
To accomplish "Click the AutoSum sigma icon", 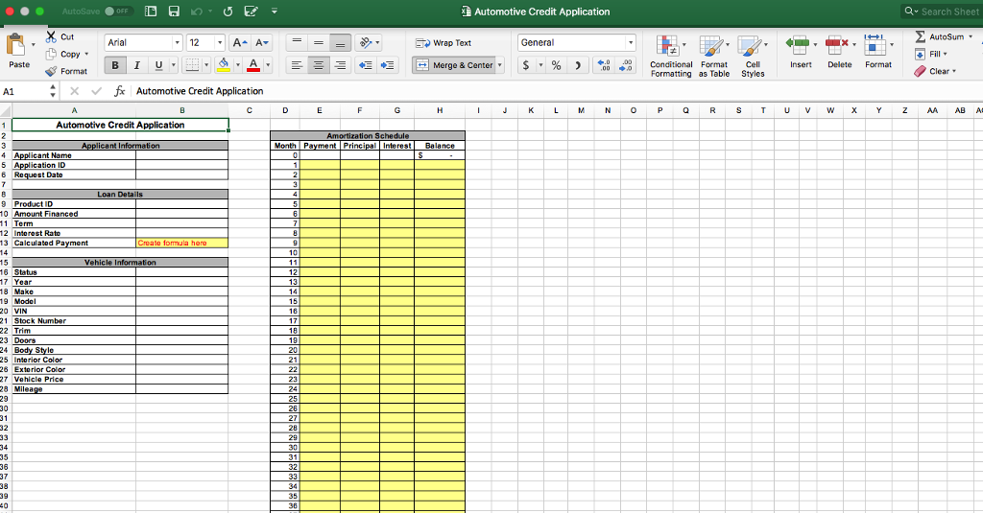I will (921, 36).
